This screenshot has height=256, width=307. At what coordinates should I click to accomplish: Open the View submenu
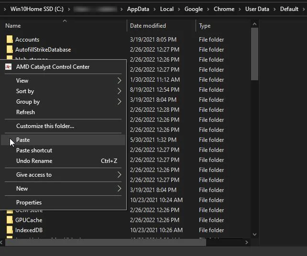(63, 81)
